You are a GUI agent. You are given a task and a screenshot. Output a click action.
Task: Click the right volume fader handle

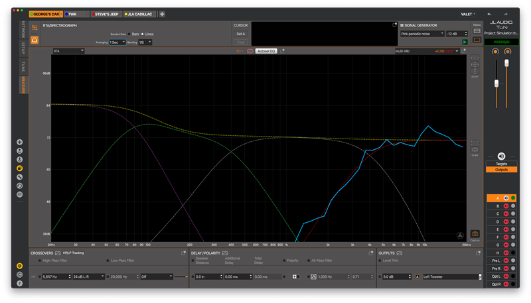click(x=507, y=63)
